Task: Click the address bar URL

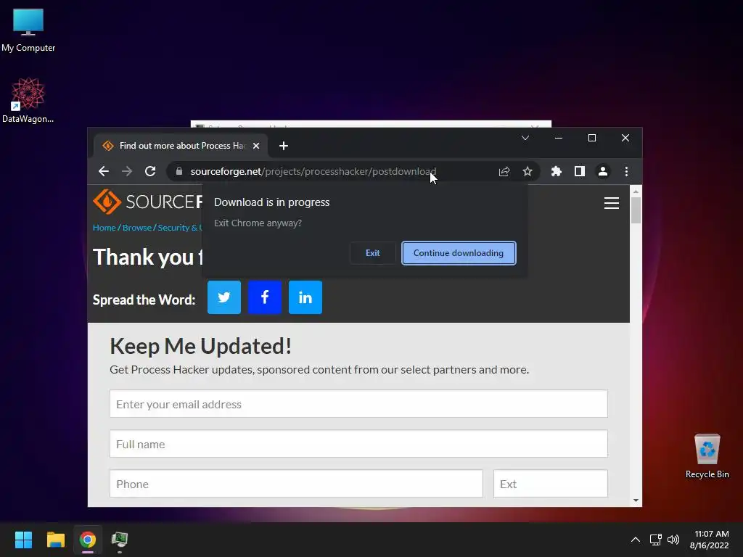Action: (313, 171)
